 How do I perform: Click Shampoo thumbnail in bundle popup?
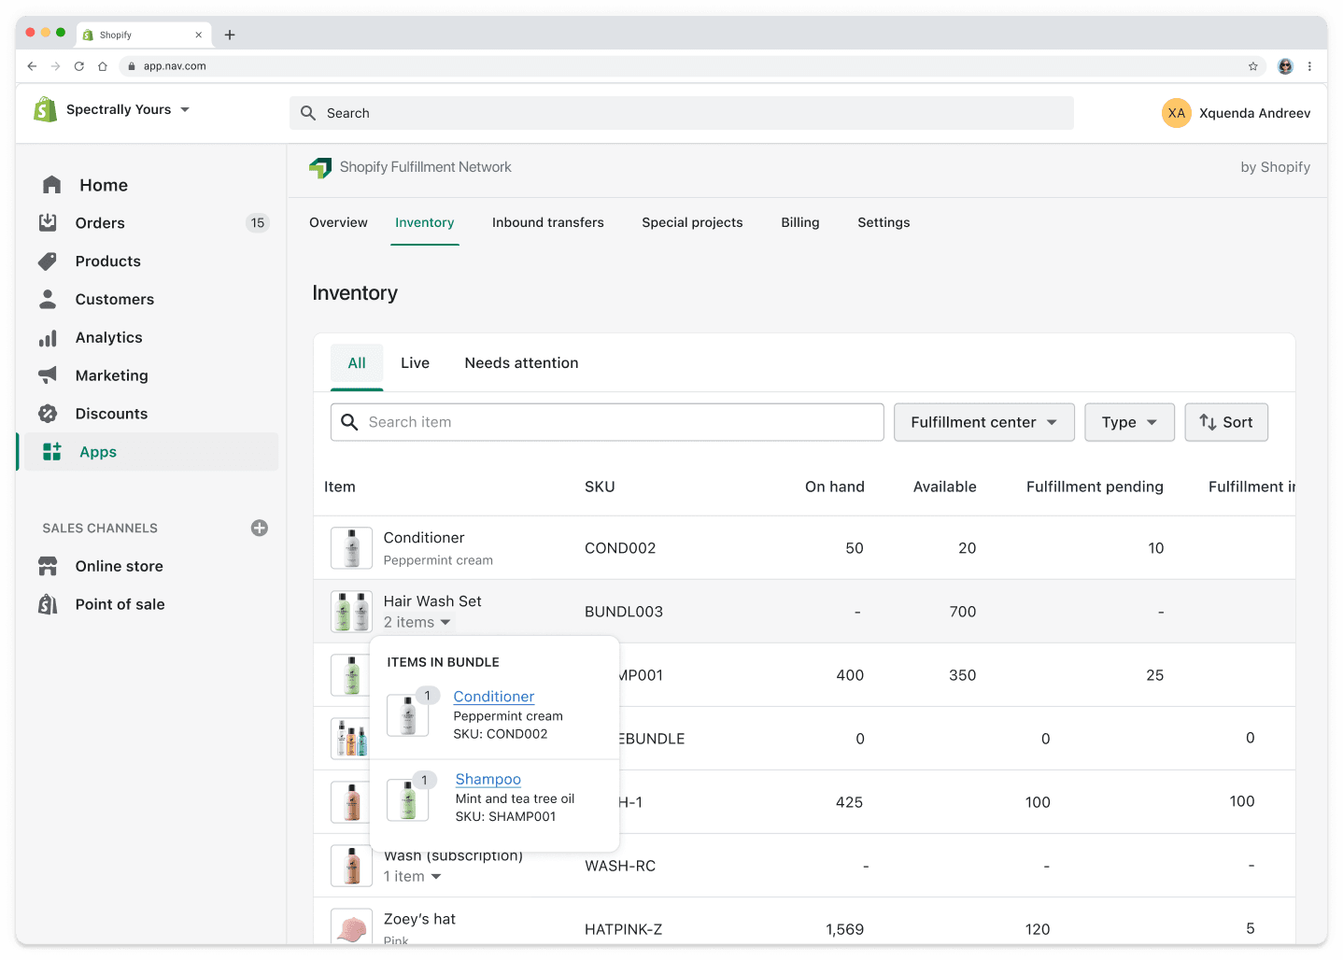coord(408,800)
